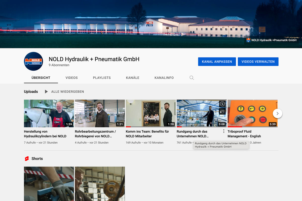The height and width of the screenshot is (201, 302).
Task: Click the NOLD channel avatar logo
Action: point(33,61)
